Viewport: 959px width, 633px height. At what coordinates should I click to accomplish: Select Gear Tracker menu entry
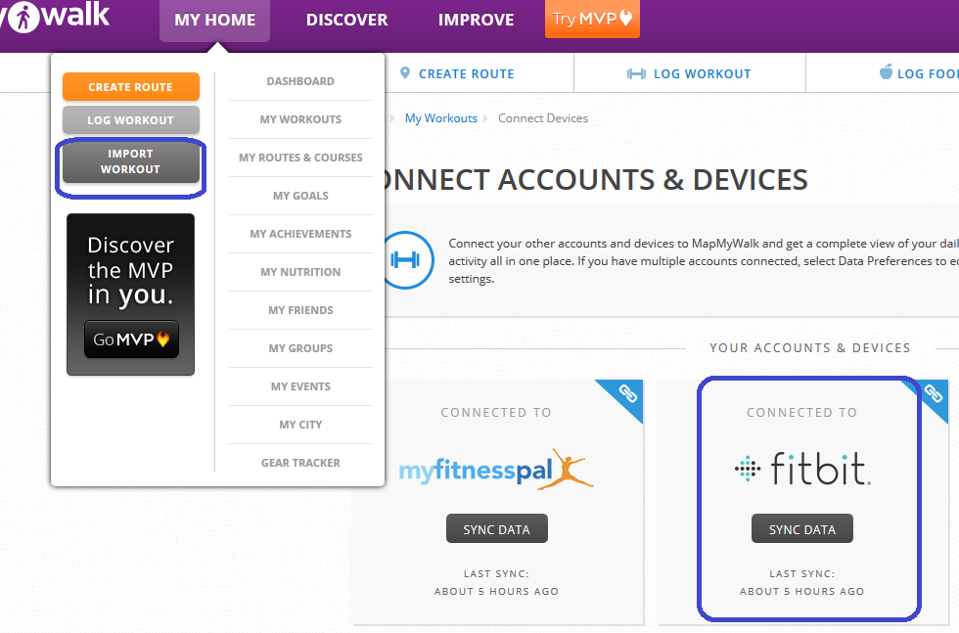click(x=300, y=463)
